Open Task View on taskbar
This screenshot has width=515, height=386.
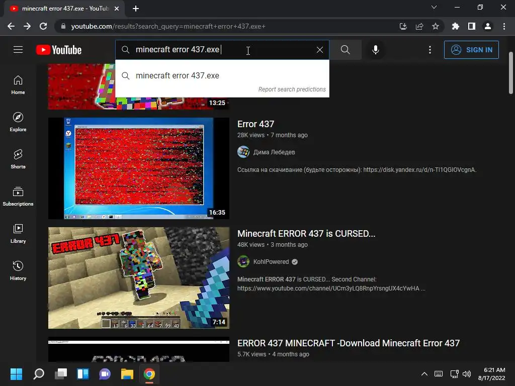[61, 374]
